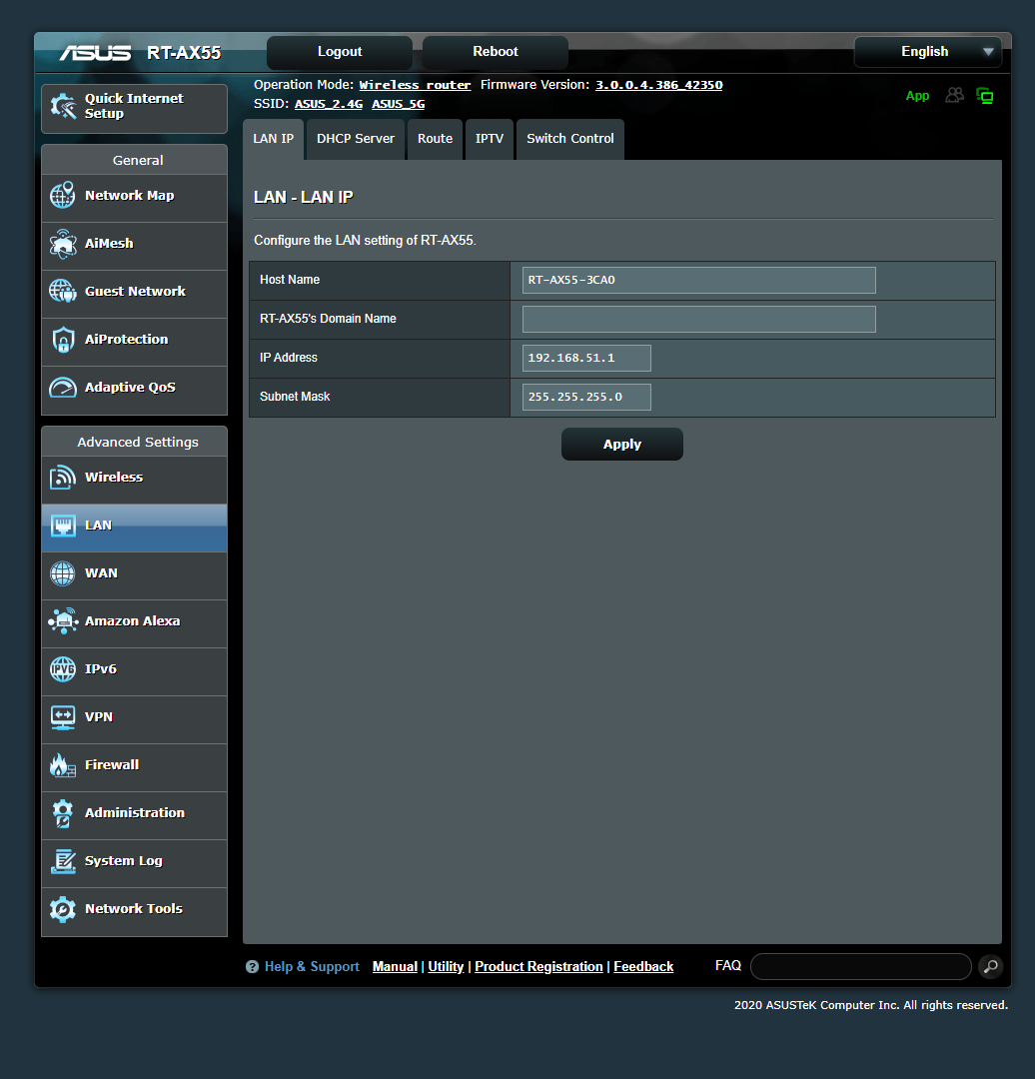Open the VPN menu item
The image size is (1035, 1079).
(134, 717)
